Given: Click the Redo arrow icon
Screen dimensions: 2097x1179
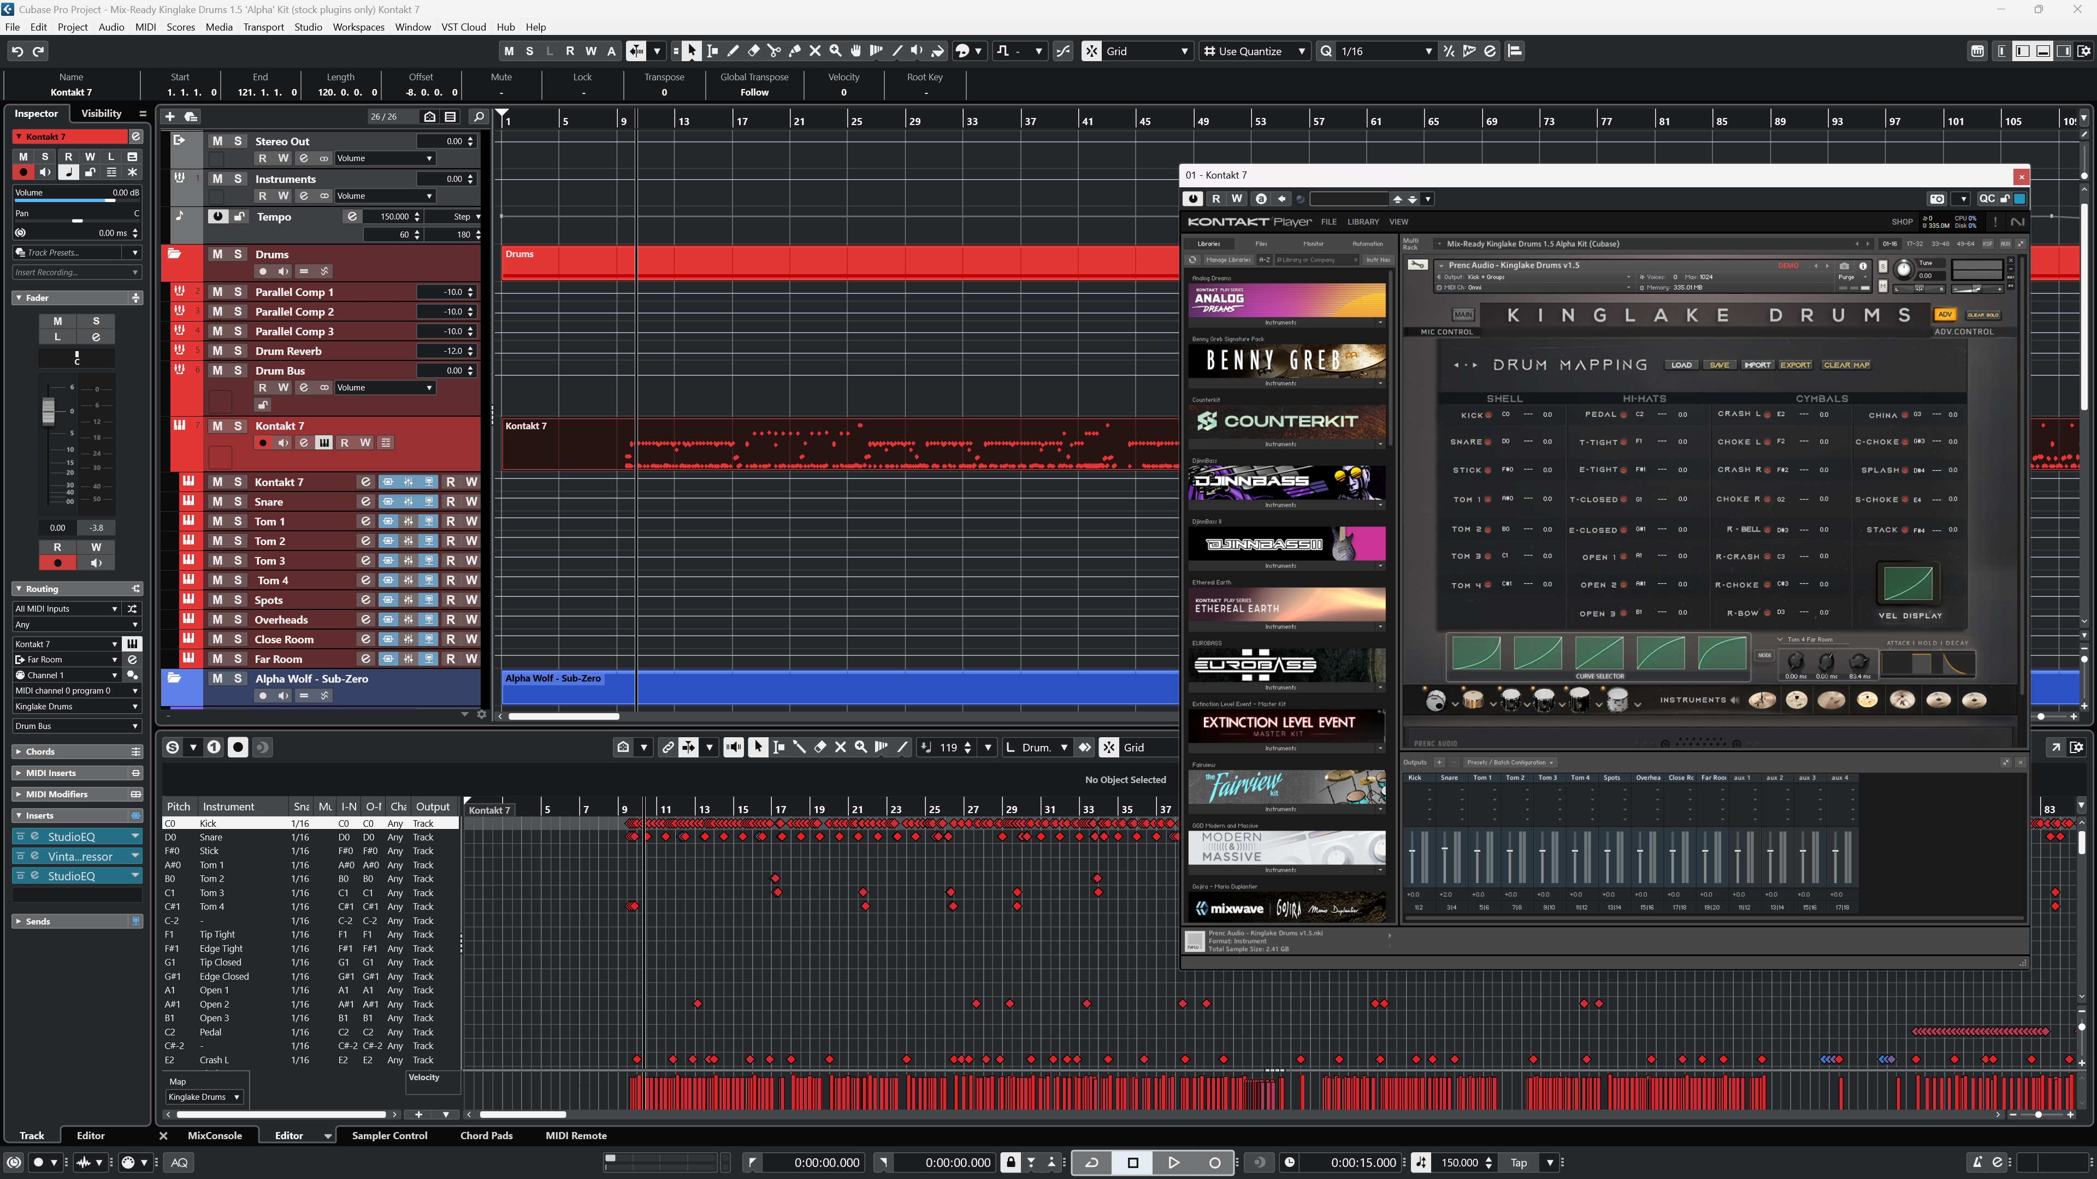Looking at the screenshot, I should [x=38, y=50].
